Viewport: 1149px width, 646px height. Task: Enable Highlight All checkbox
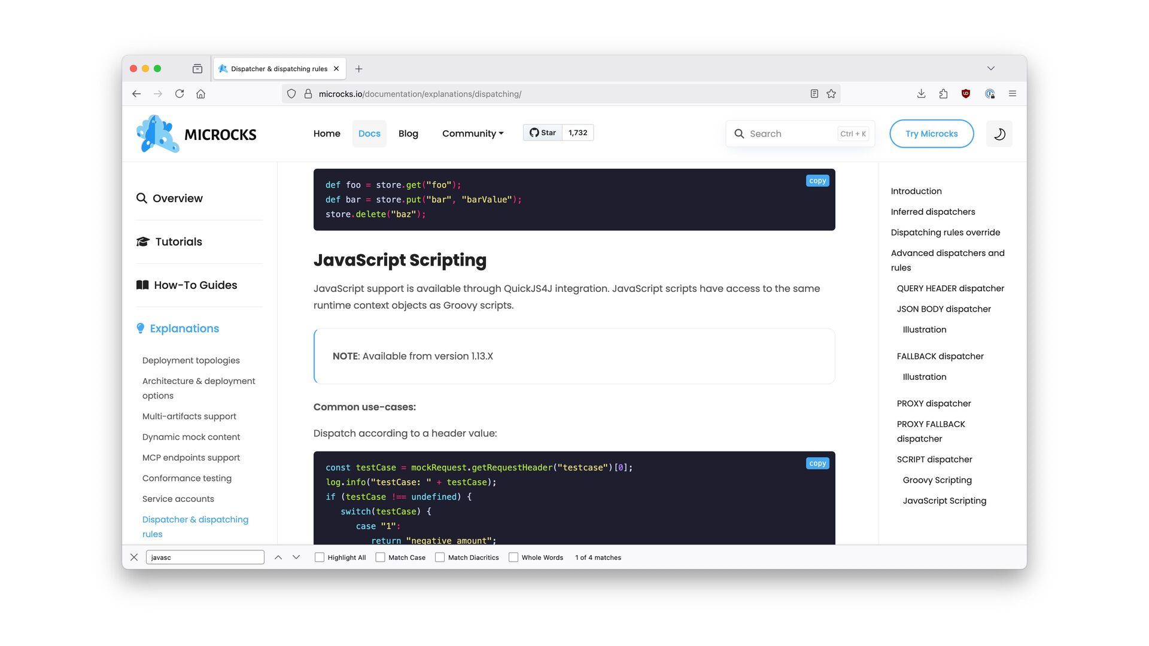coord(320,557)
